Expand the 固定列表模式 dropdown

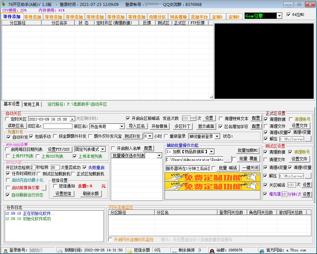[103, 149]
